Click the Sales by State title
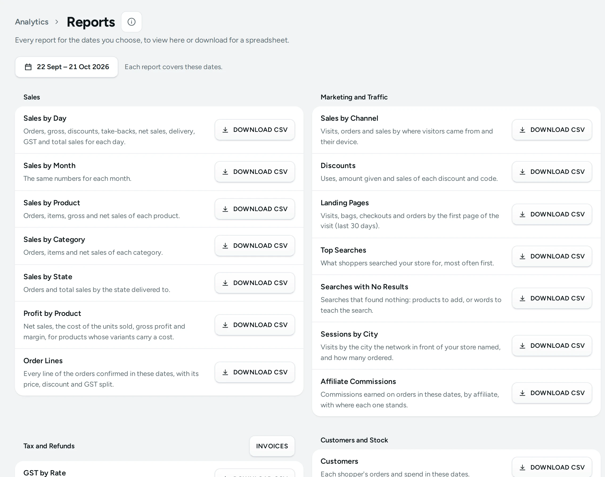The image size is (605, 477). [48, 277]
